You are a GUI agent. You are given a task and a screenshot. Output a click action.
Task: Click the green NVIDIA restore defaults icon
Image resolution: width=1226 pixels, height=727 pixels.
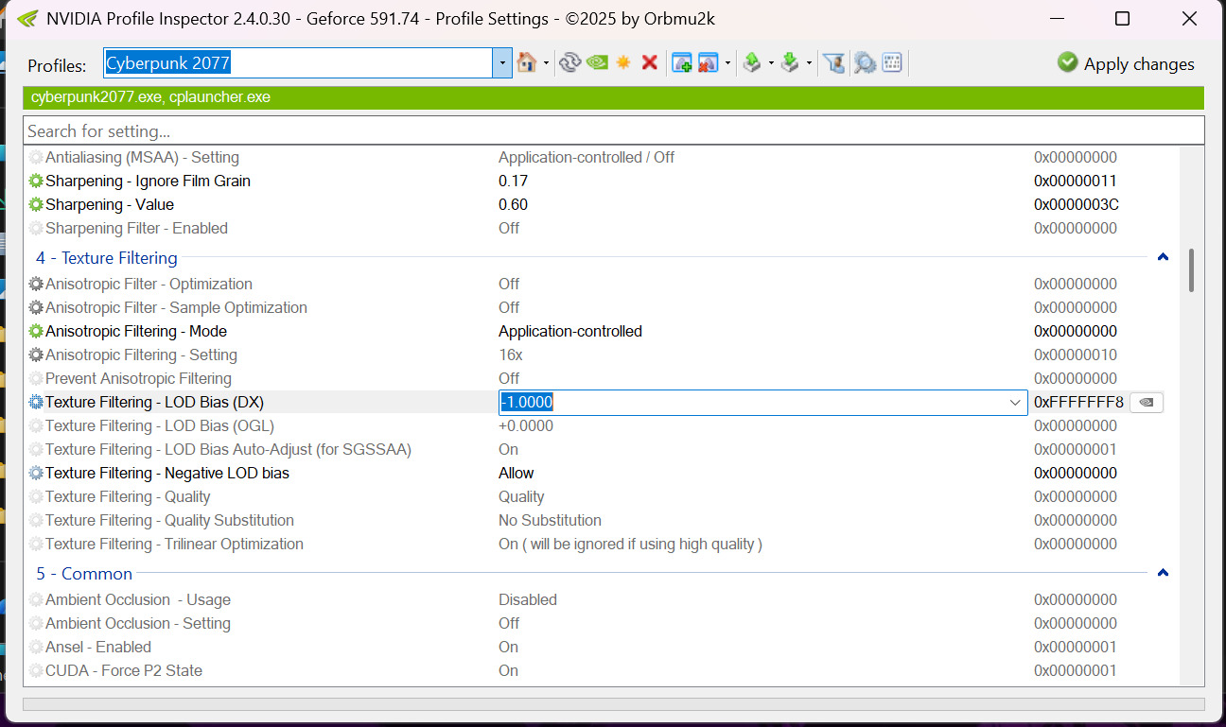(x=597, y=63)
